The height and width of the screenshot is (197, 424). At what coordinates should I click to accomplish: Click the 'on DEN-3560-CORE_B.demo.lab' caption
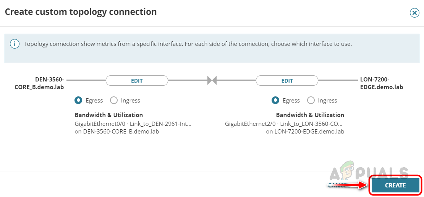(117, 131)
